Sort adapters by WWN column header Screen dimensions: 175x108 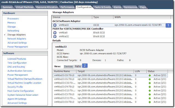coord(142,17)
